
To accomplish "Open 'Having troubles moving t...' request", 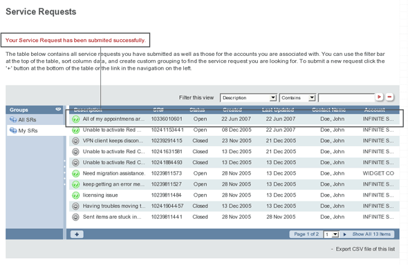I will pyautogui.click(x=114, y=206).
